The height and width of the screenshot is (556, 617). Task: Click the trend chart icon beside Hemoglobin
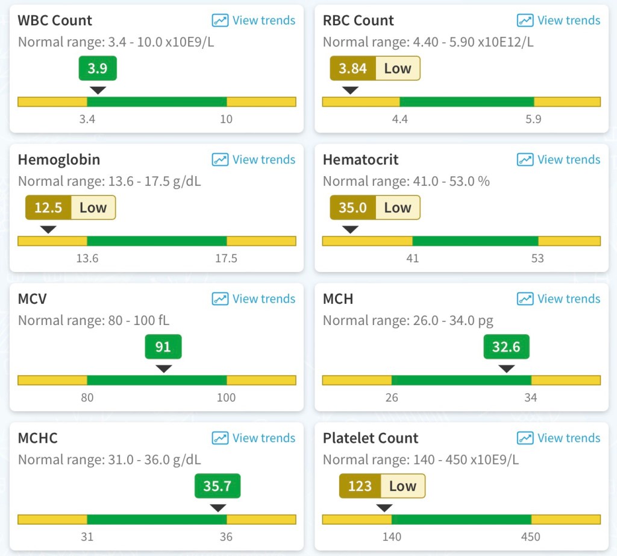pos(220,160)
